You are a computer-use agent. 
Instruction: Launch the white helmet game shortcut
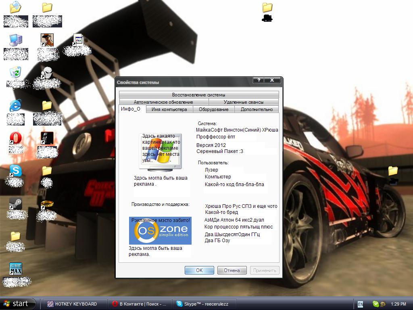tap(47, 73)
